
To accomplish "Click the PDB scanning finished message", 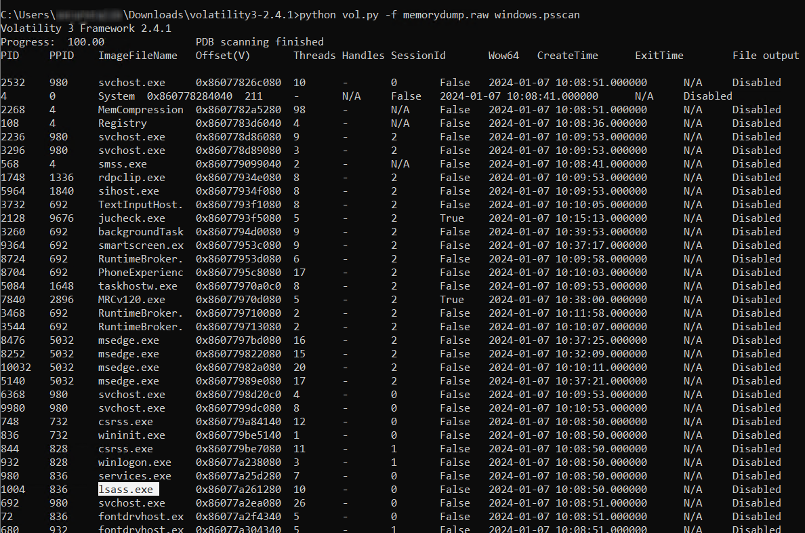I will tap(260, 42).
